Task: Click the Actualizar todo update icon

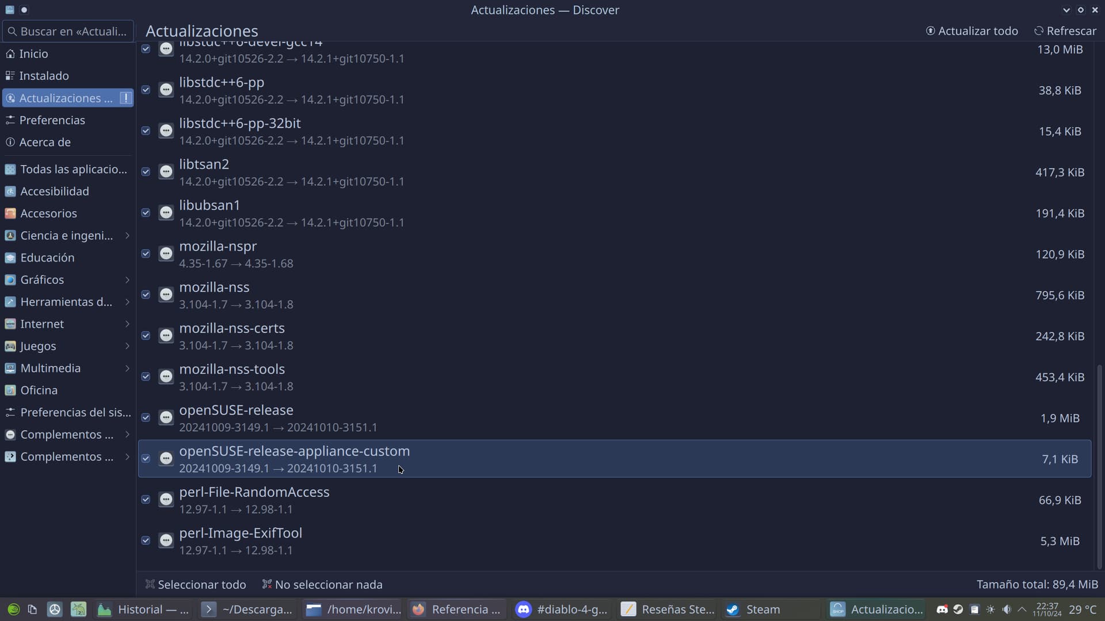Action: pyautogui.click(x=932, y=31)
